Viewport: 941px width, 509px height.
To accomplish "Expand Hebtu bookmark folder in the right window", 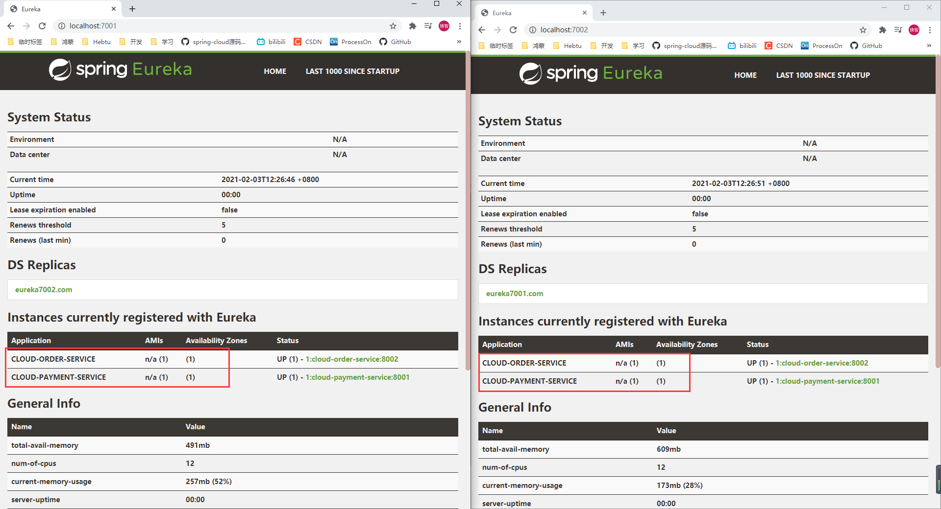I will coord(567,46).
